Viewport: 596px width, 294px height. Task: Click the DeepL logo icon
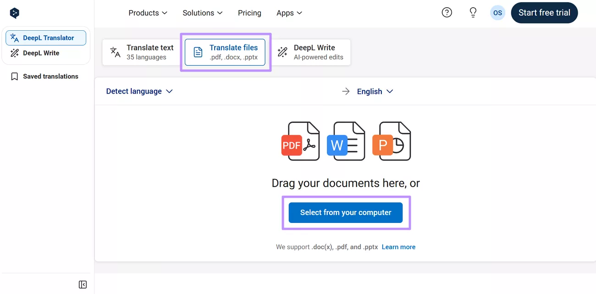point(14,12)
